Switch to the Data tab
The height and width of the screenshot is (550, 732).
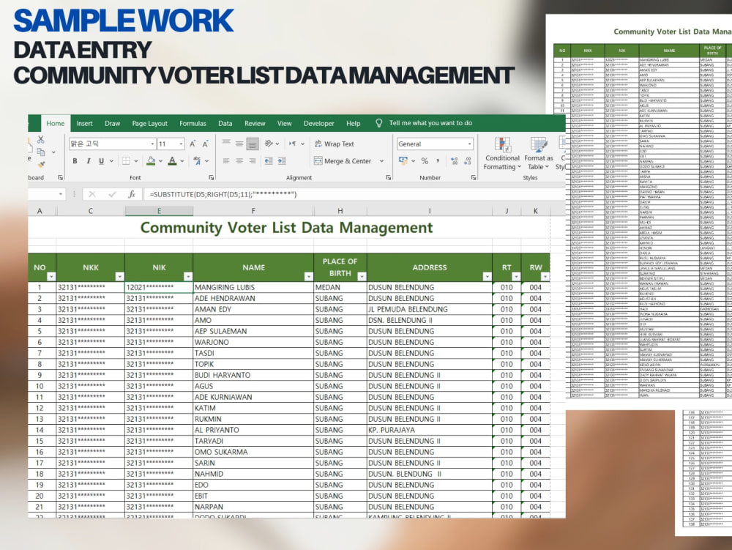(x=225, y=123)
